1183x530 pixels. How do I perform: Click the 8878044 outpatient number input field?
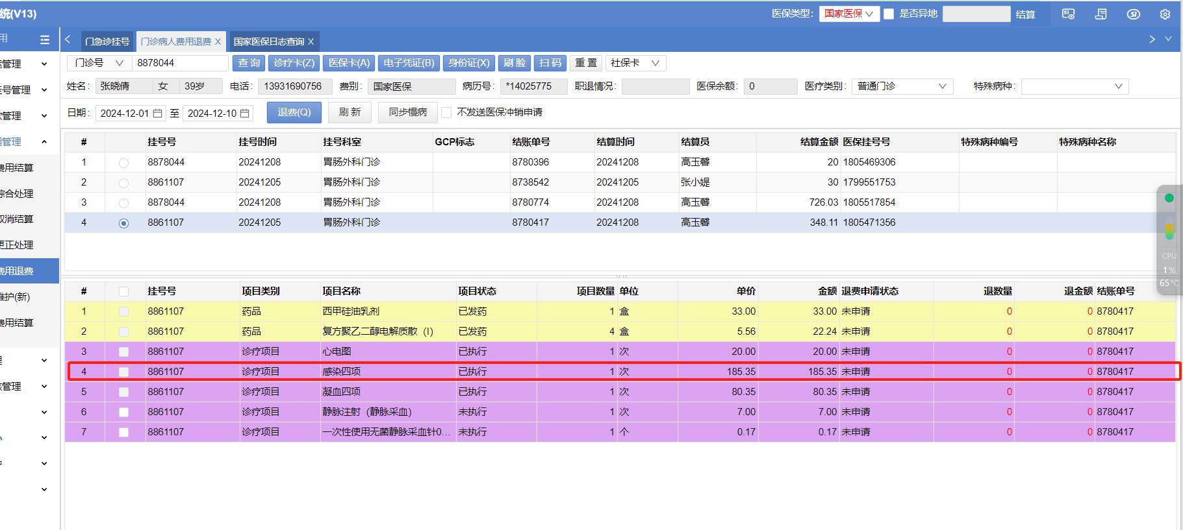click(179, 63)
